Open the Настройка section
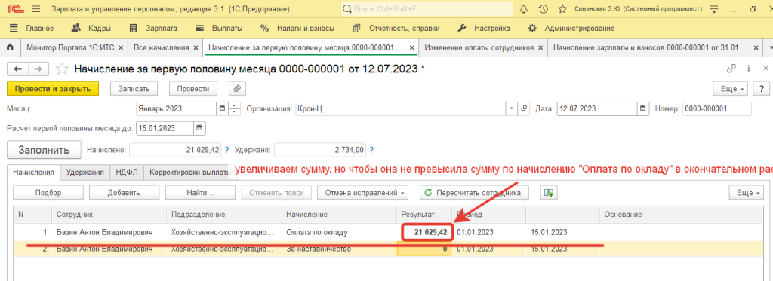The width and height of the screenshot is (773, 281). pyautogui.click(x=484, y=28)
